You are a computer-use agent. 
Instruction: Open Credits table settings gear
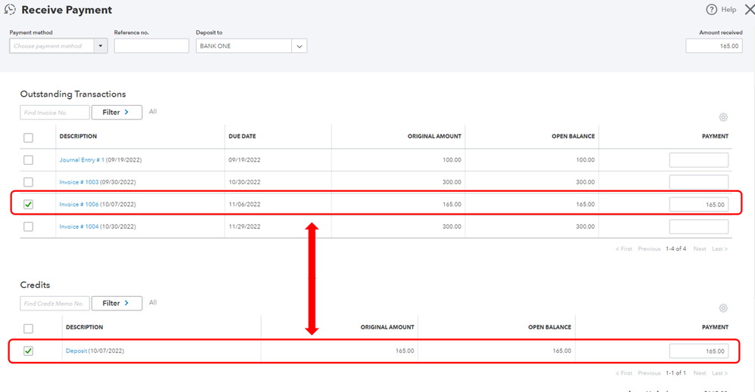[722, 308]
